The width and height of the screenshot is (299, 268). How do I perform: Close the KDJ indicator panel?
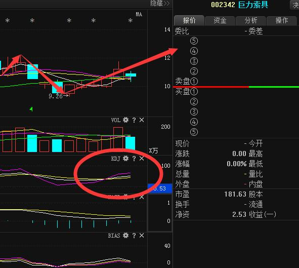(142, 159)
